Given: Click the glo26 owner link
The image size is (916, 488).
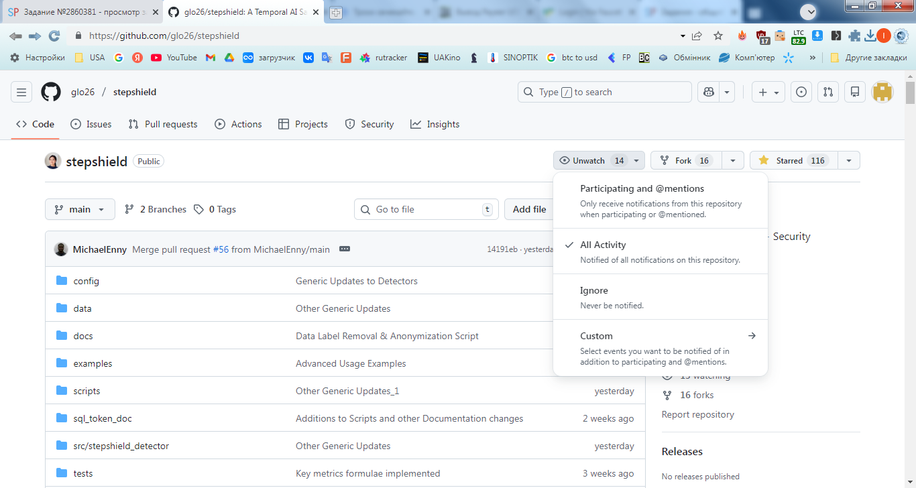Looking at the screenshot, I should [x=82, y=92].
